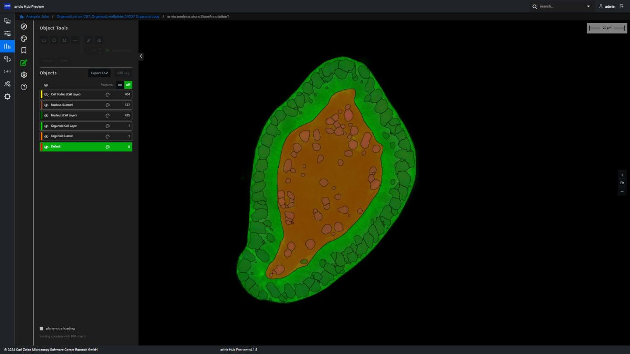The height and width of the screenshot is (354, 630).
Task: Go to Analysis Jobs breadcrumb
Action: tap(37, 16)
